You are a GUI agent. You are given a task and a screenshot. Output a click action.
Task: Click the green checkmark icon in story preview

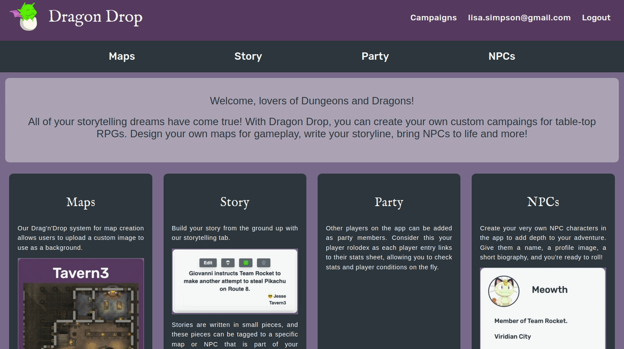click(x=246, y=263)
